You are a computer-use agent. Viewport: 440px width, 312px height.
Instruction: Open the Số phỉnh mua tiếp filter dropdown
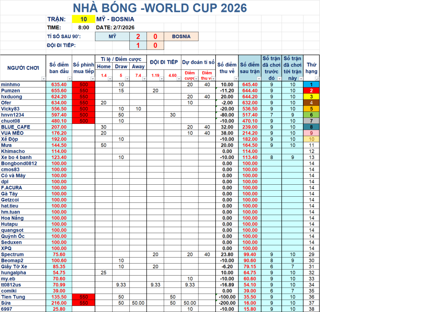93,79
